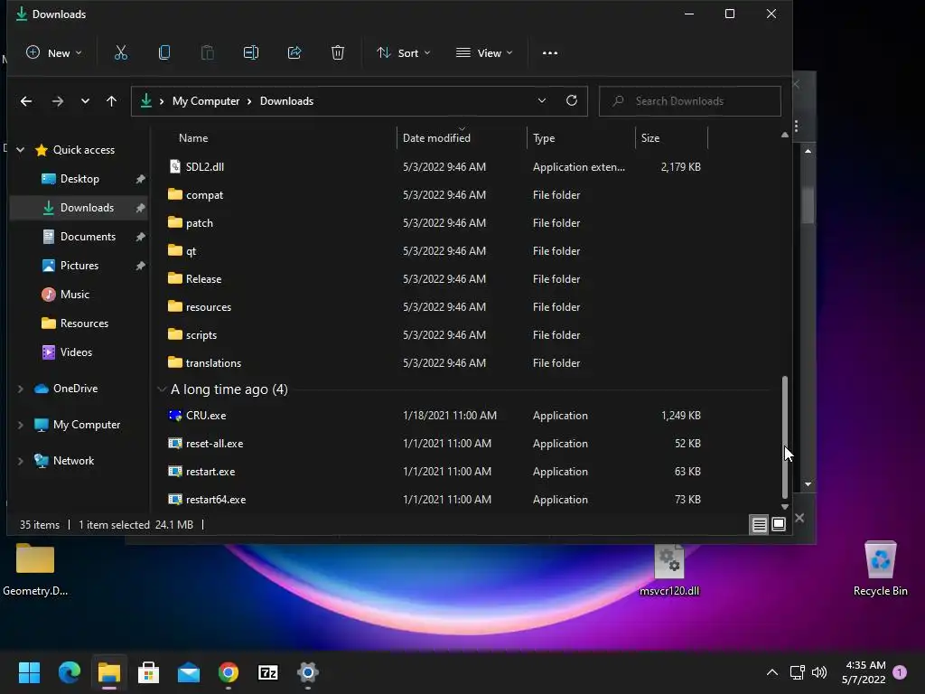The width and height of the screenshot is (925, 694).
Task: Collapse the Quick access tree node
Action: point(21,150)
